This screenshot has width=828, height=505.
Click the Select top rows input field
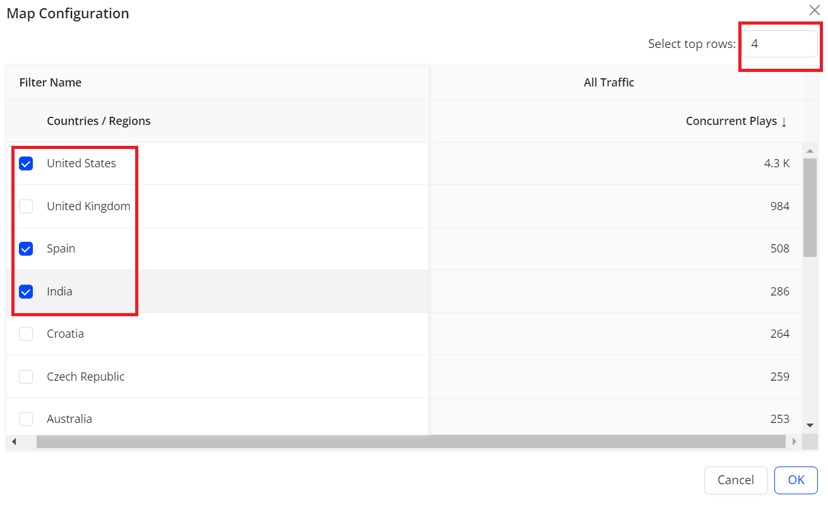[779, 44]
